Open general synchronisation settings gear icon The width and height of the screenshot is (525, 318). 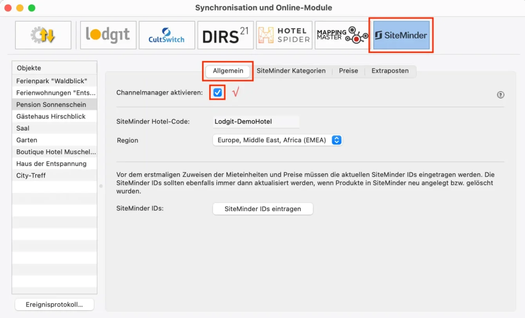43,35
